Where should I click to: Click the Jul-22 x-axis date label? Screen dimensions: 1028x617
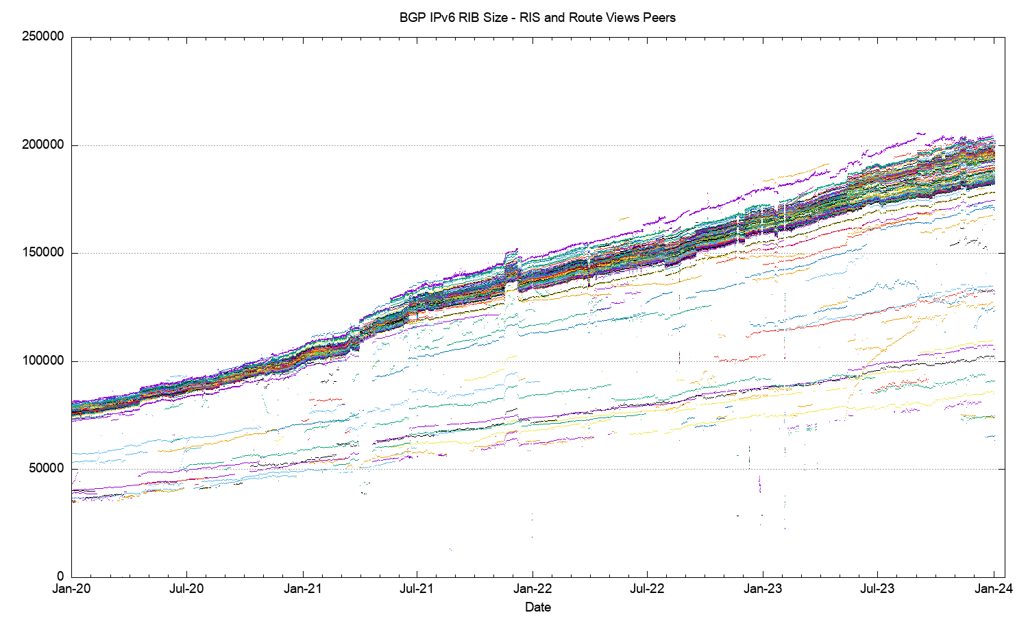coord(647,588)
